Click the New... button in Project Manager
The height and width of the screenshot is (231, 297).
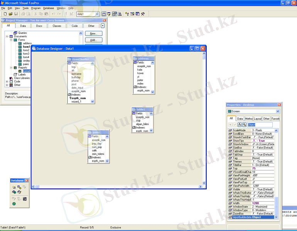93,33
